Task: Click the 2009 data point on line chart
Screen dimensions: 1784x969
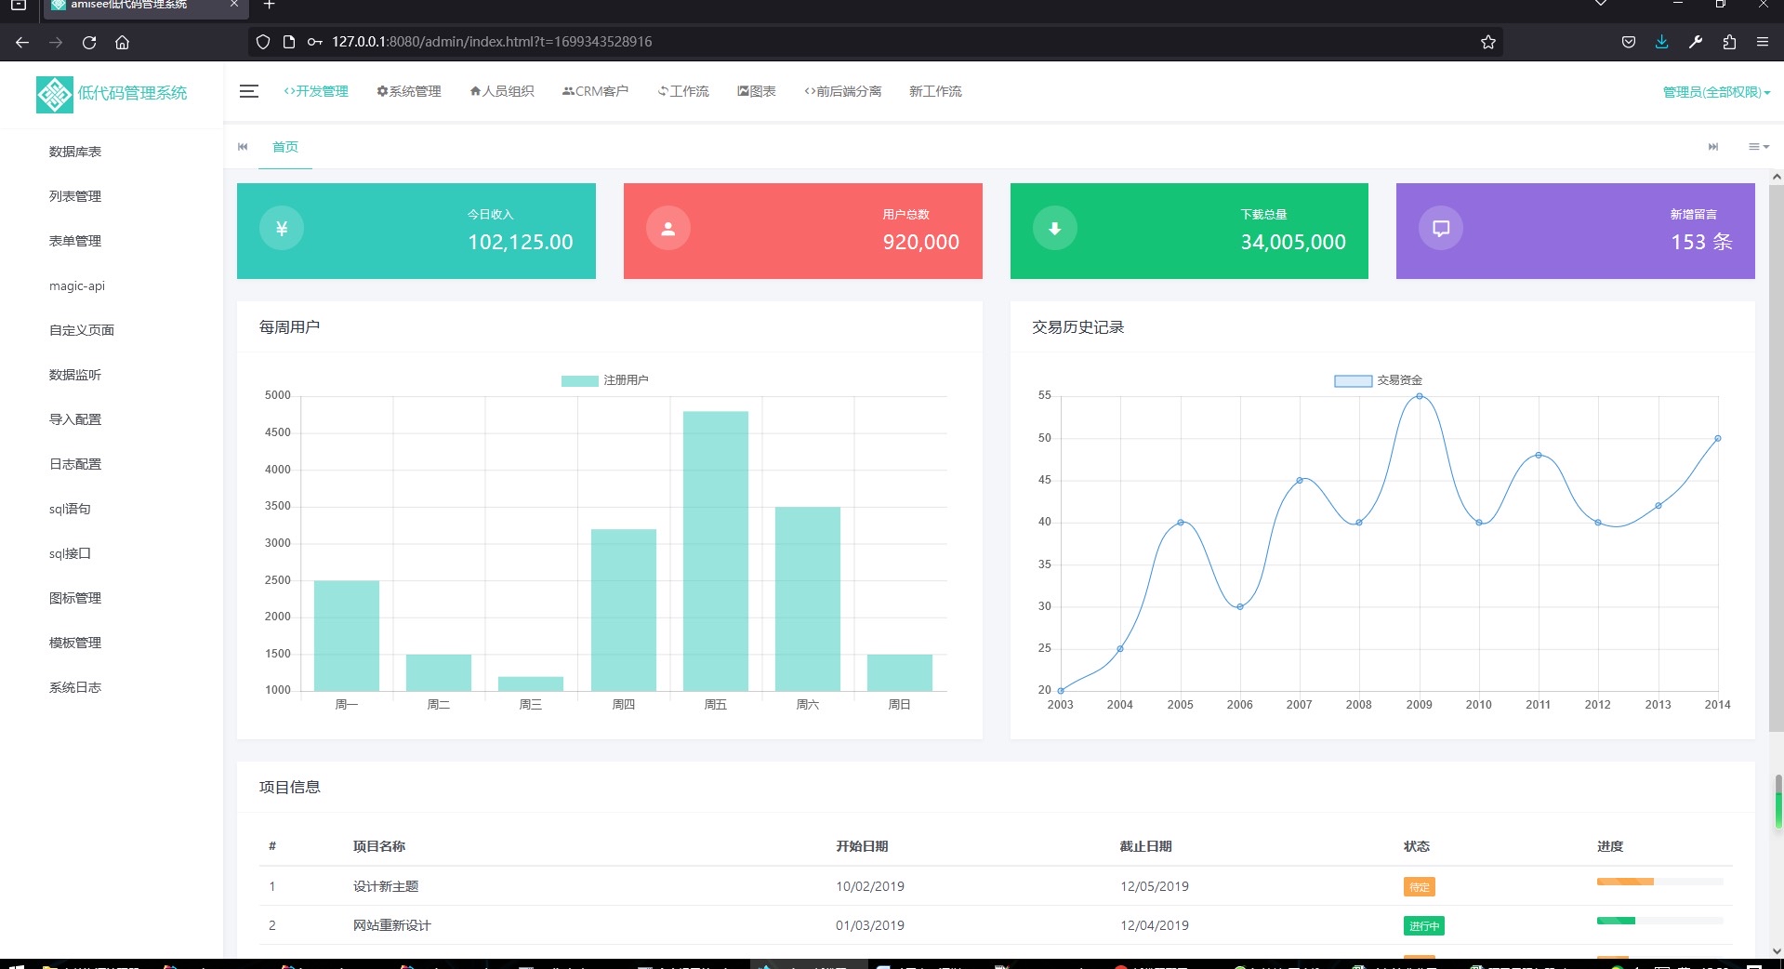Action: (1419, 396)
